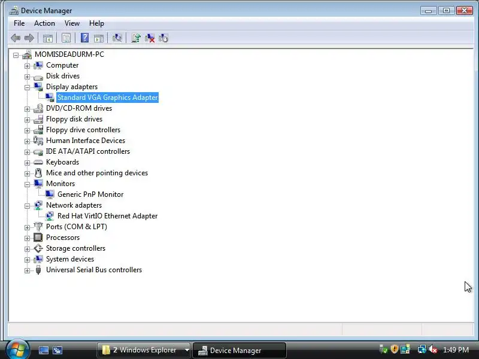Viewport: 479px width, 359px height.
Task: Expand Universal Serial Bus controllers category
Action: pyautogui.click(x=27, y=271)
